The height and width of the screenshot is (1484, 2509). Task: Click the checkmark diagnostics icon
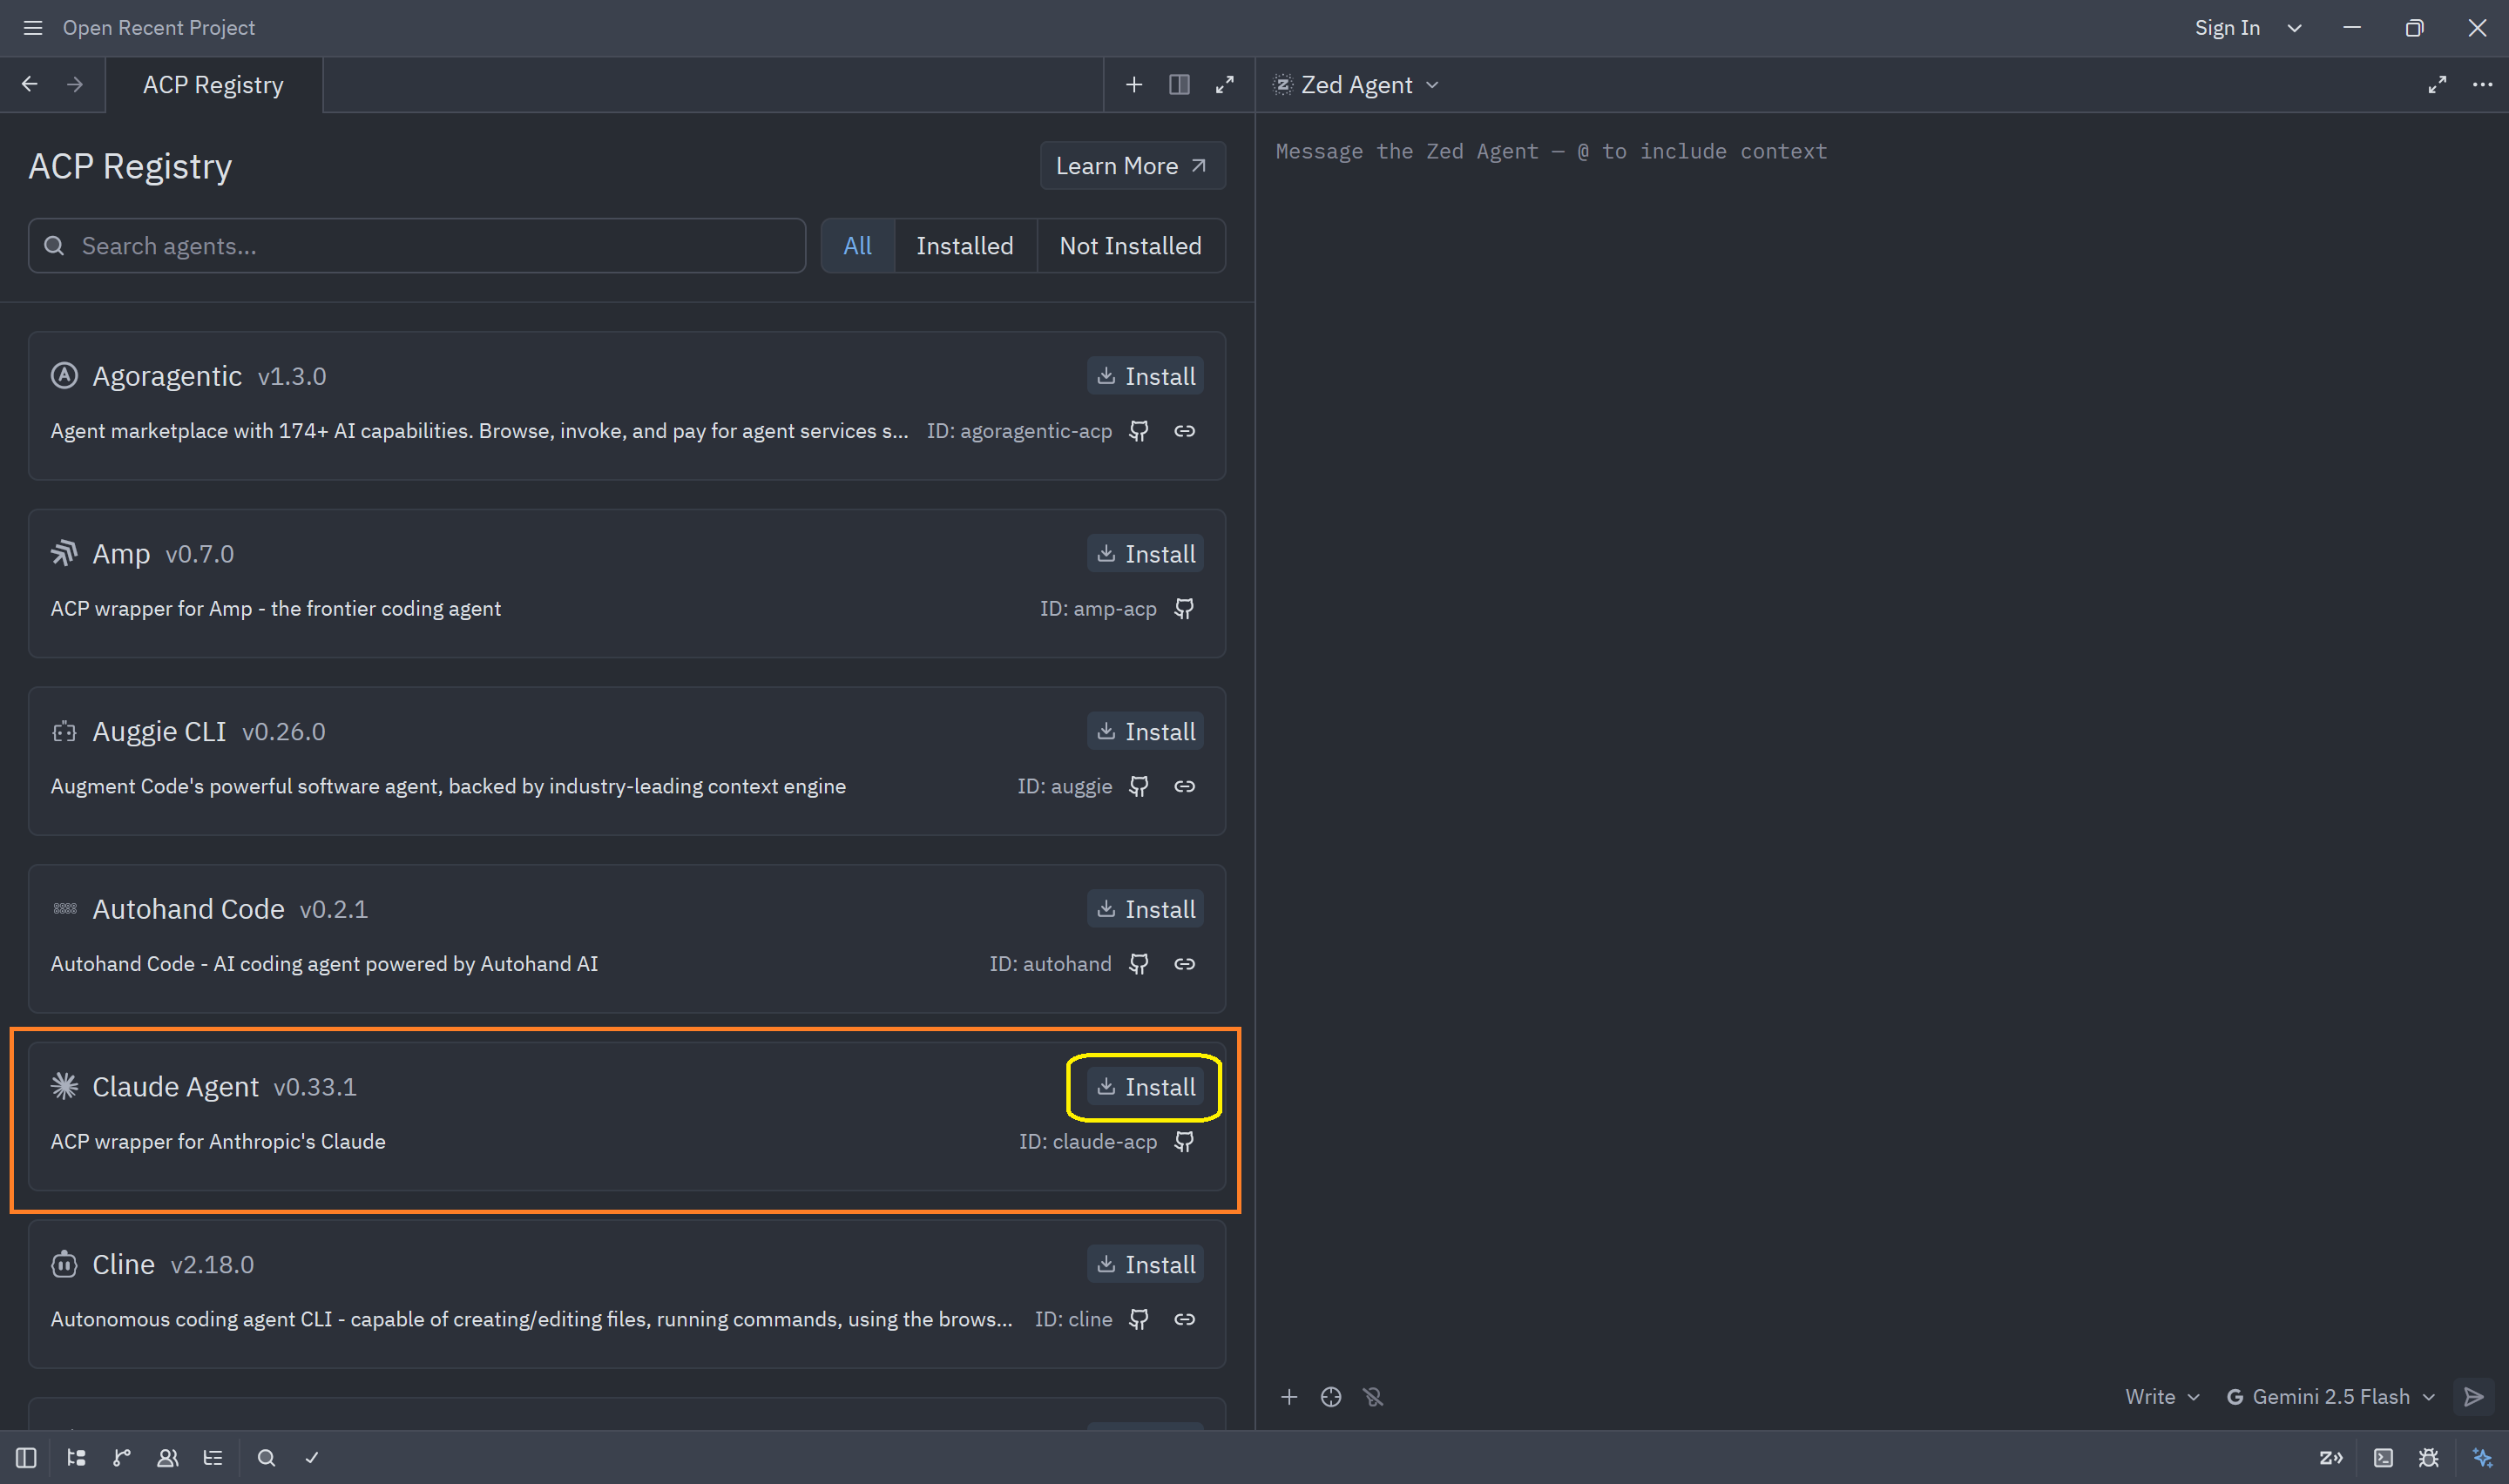312,1458
